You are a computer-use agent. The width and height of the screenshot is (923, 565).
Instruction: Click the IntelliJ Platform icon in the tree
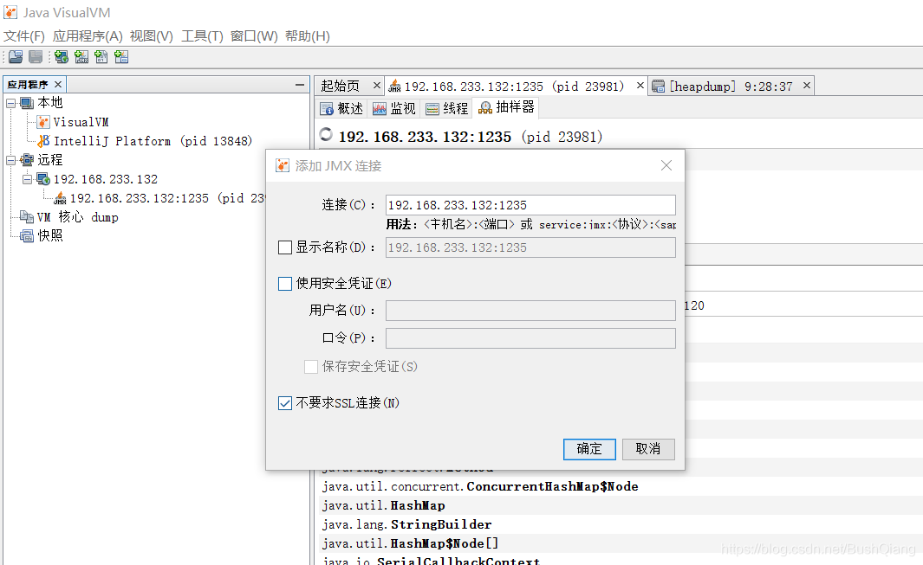coord(43,141)
